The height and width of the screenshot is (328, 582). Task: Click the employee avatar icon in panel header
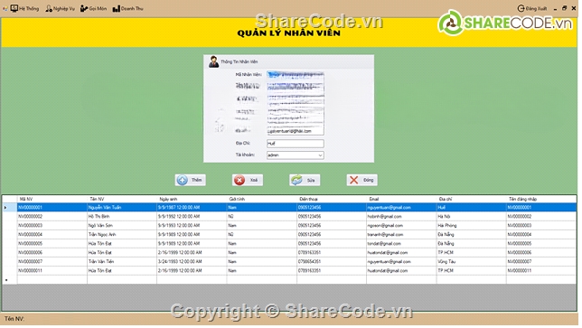coord(214,62)
